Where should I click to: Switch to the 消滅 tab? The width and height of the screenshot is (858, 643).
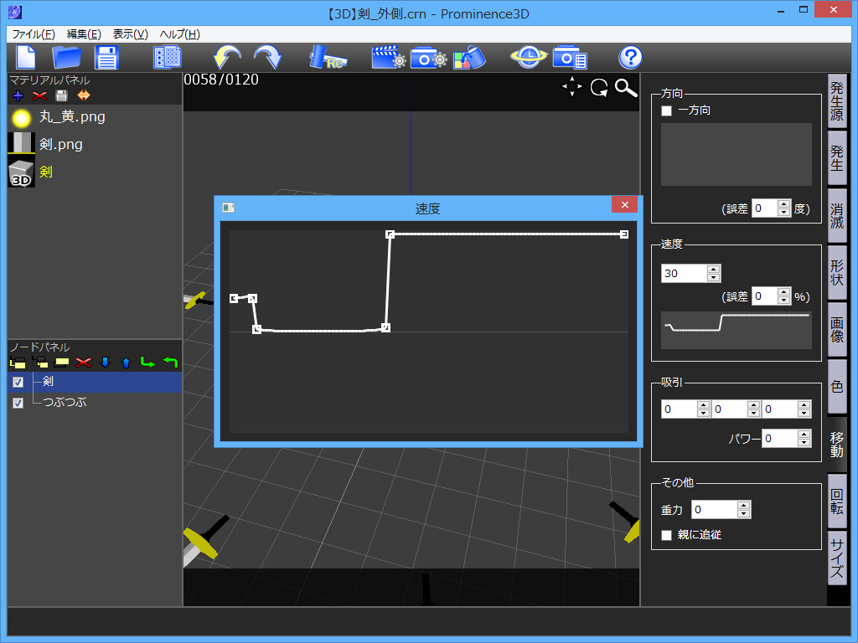tap(837, 215)
